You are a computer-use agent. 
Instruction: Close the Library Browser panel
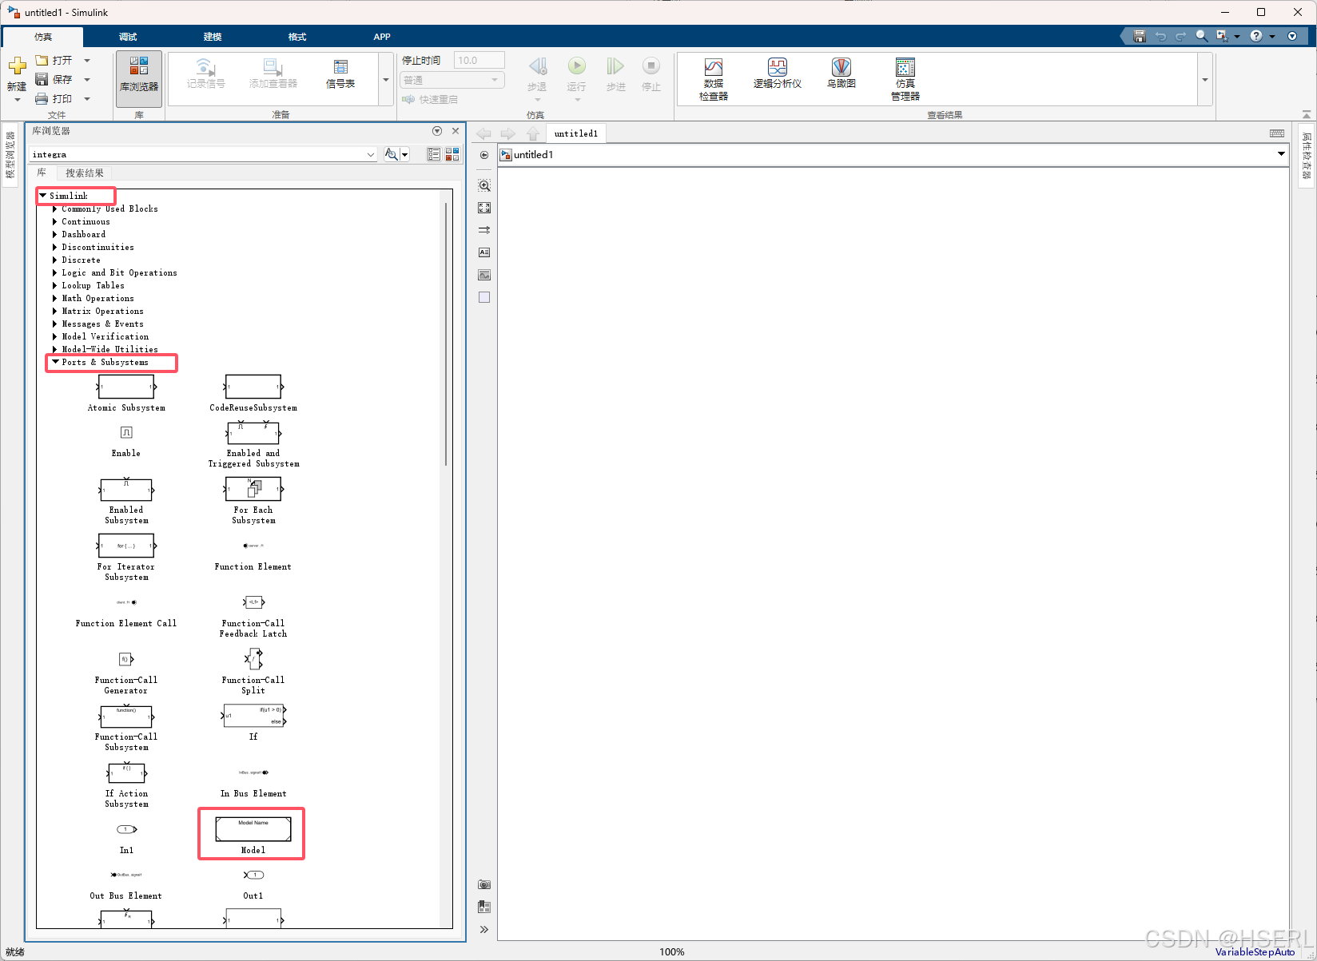456,131
